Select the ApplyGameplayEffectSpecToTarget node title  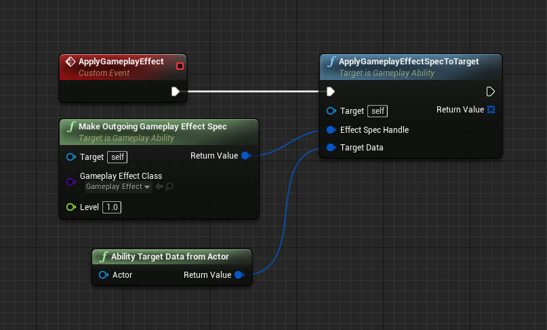pyautogui.click(x=409, y=62)
